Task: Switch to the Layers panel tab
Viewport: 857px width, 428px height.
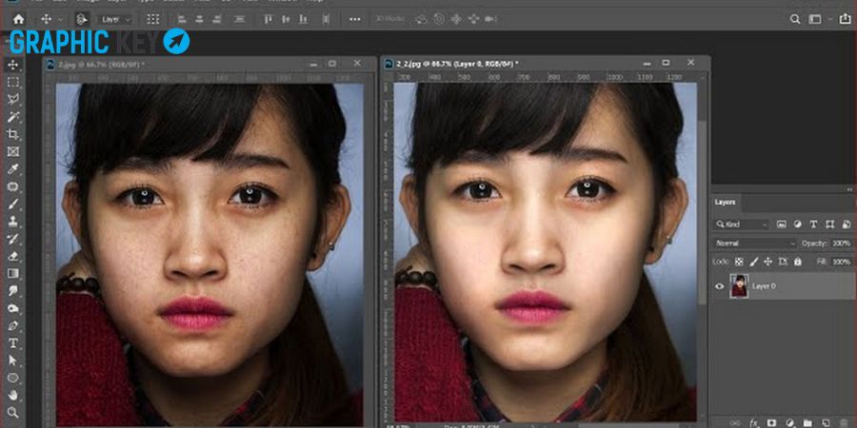Action: coord(726,202)
